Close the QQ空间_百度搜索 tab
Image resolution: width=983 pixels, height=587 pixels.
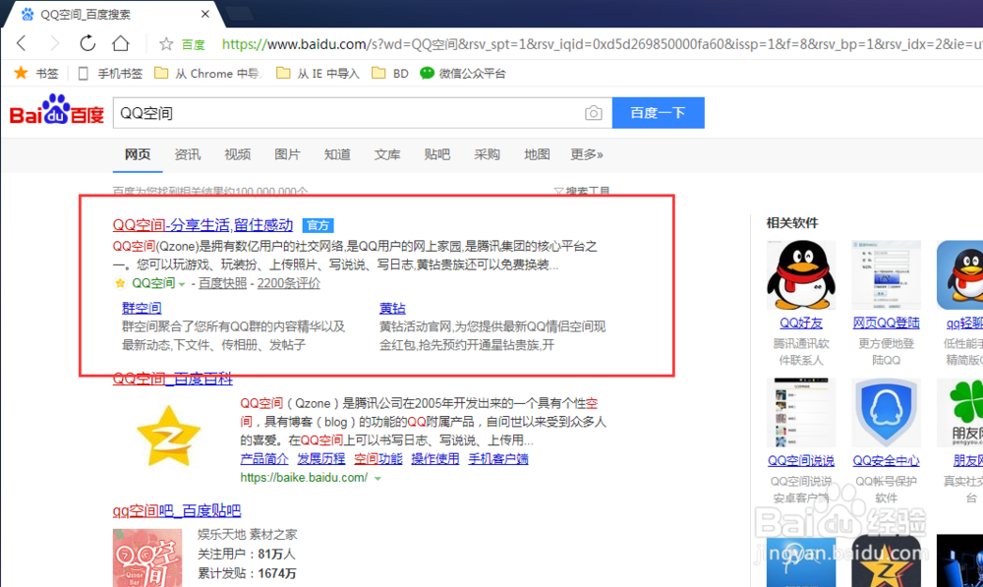(x=205, y=14)
